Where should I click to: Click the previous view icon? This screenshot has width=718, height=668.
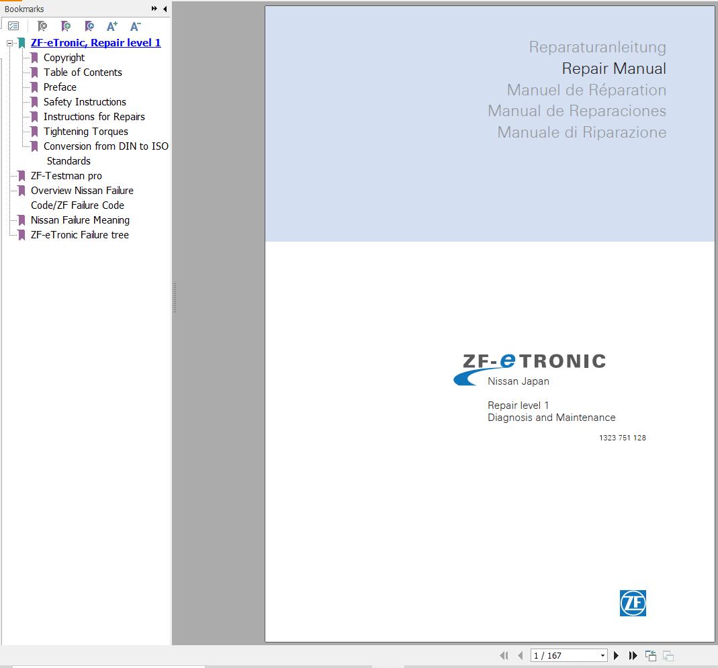[651, 656]
